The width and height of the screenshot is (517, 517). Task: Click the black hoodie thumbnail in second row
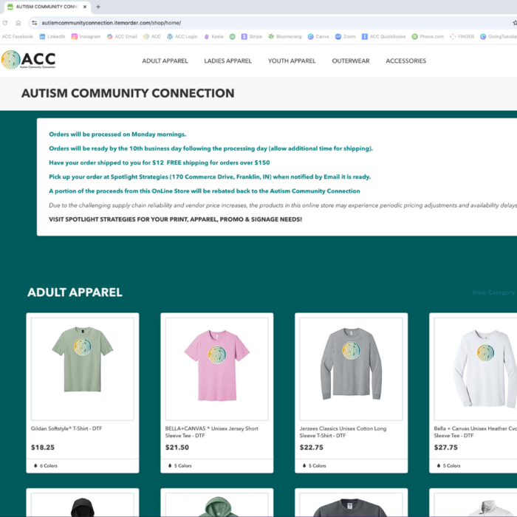pyautogui.click(x=83, y=504)
